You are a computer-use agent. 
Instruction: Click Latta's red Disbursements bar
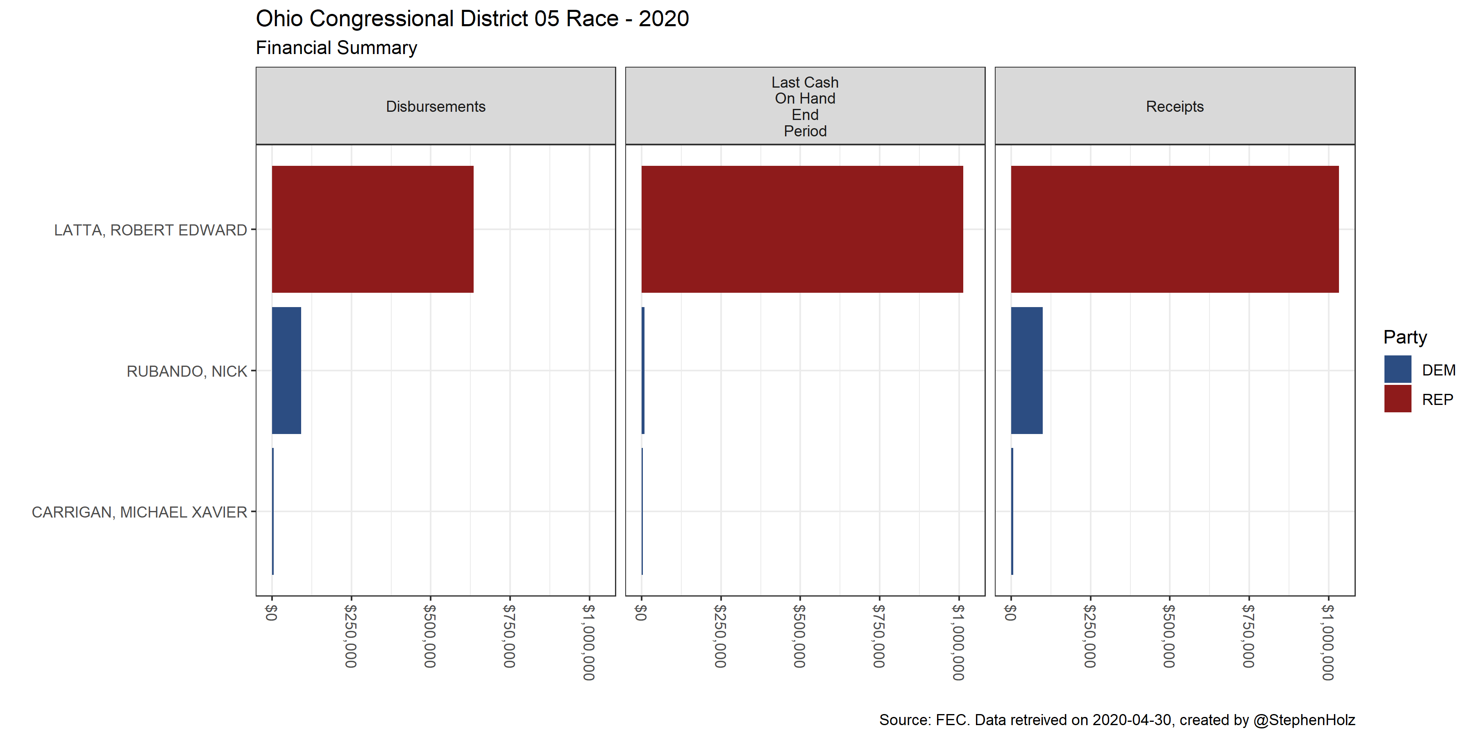(x=372, y=229)
